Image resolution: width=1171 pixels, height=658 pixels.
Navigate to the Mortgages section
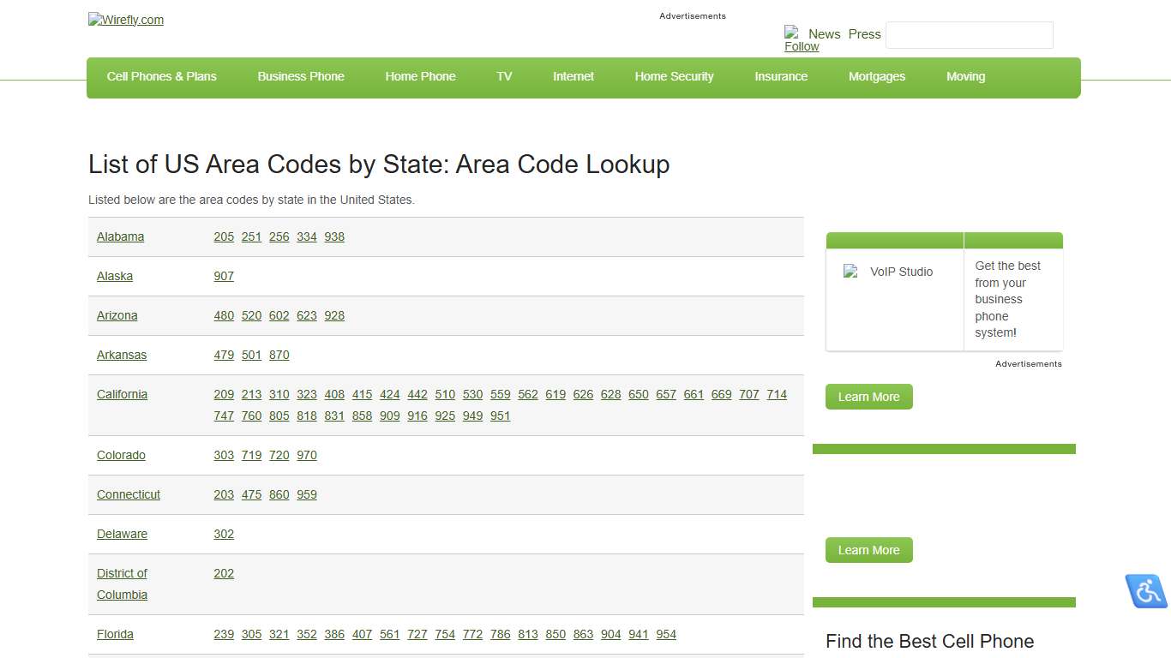pos(877,76)
